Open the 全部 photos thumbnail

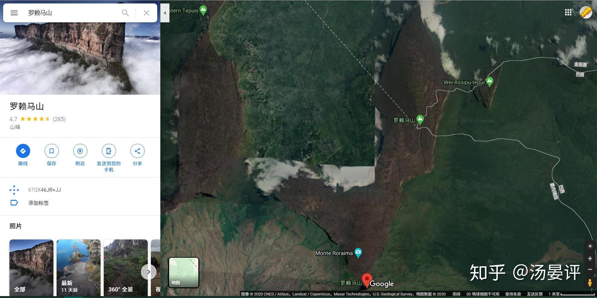[31, 267]
